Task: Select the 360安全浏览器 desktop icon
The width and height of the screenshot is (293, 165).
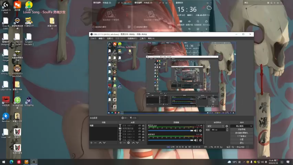Action: 17,103
